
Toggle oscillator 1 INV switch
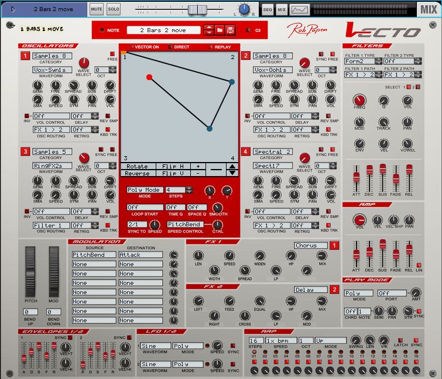click(x=27, y=116)
